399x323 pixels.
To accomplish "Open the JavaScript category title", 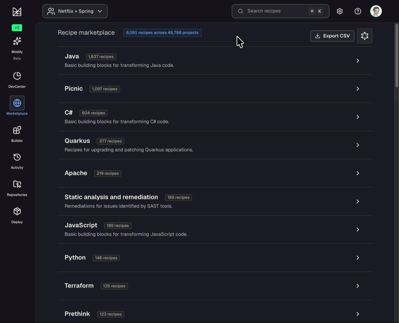I will [81, 225].
